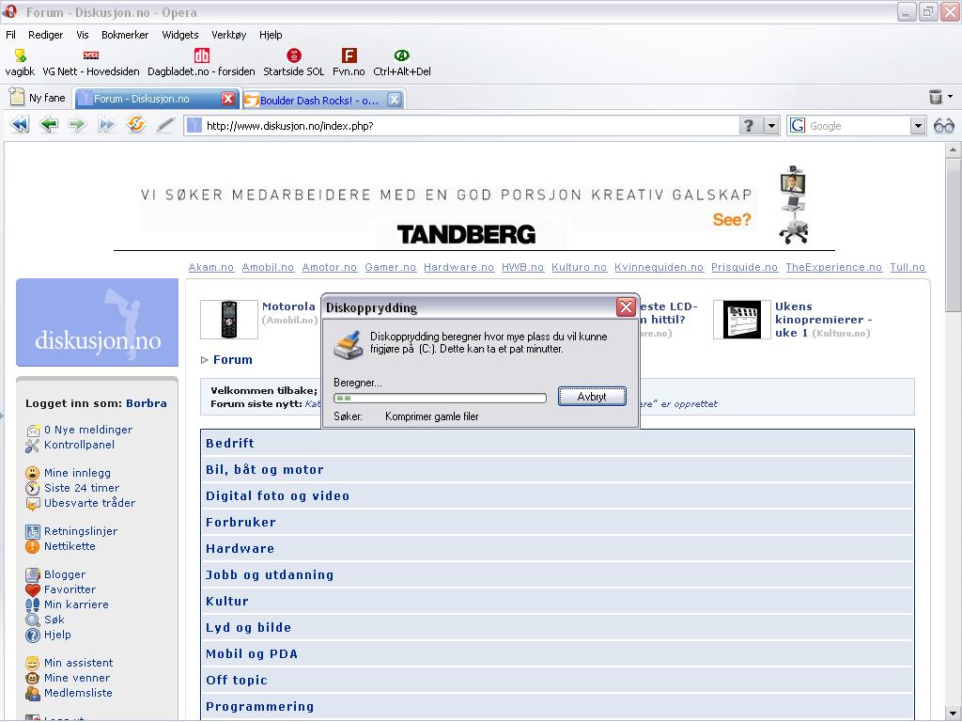This screenshot has width=962, height=722.
Task: Click the Ubesvarte tråder icon
Action: [x=33, y=504]
